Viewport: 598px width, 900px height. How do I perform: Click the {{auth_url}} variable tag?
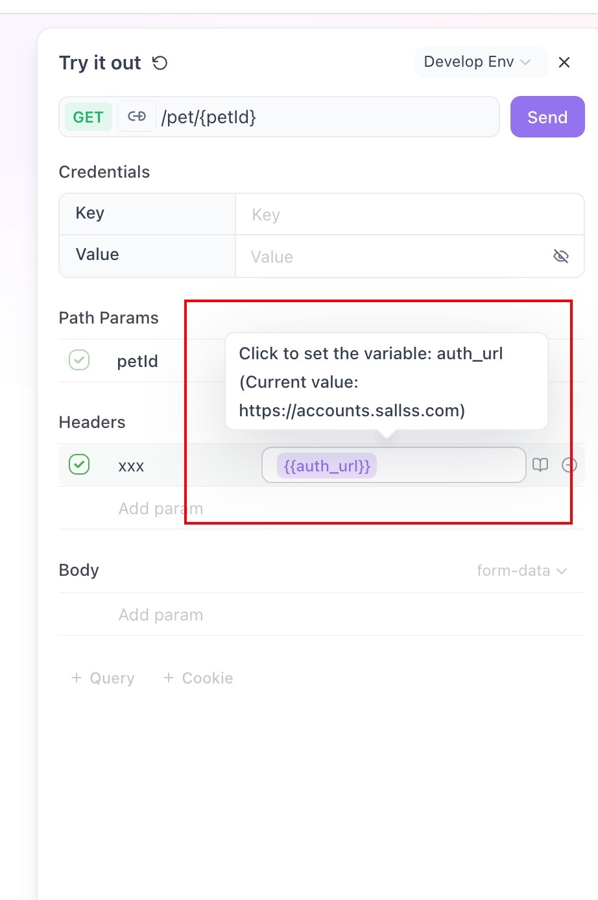click(x=327, y=466)
